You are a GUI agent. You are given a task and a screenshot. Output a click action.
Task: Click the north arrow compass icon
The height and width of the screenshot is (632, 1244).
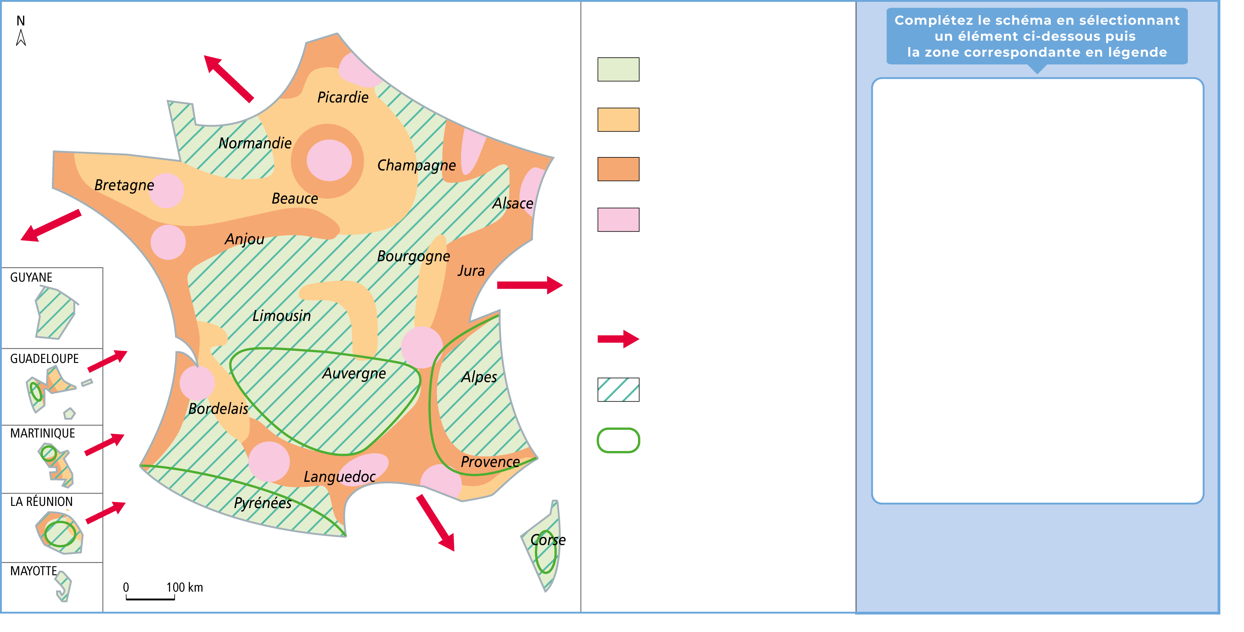pos(21,31)
